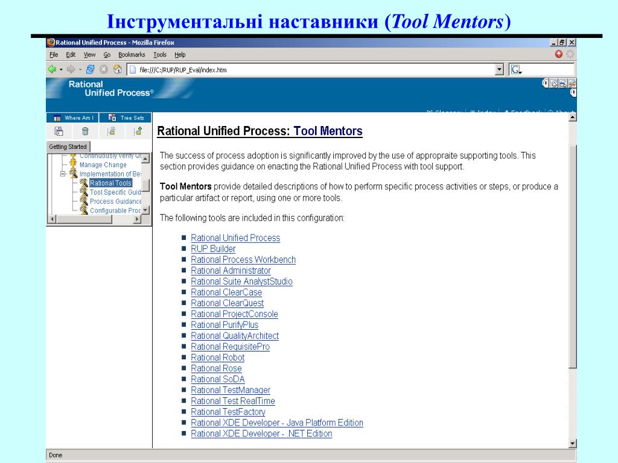Click the trash can delete icon
This screenshot has height=463, width=618.
[85, 131]
